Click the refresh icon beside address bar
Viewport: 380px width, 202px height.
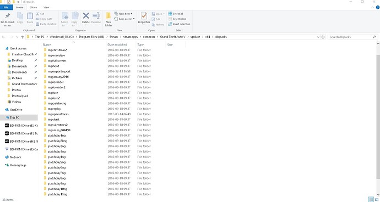(323, 37)
